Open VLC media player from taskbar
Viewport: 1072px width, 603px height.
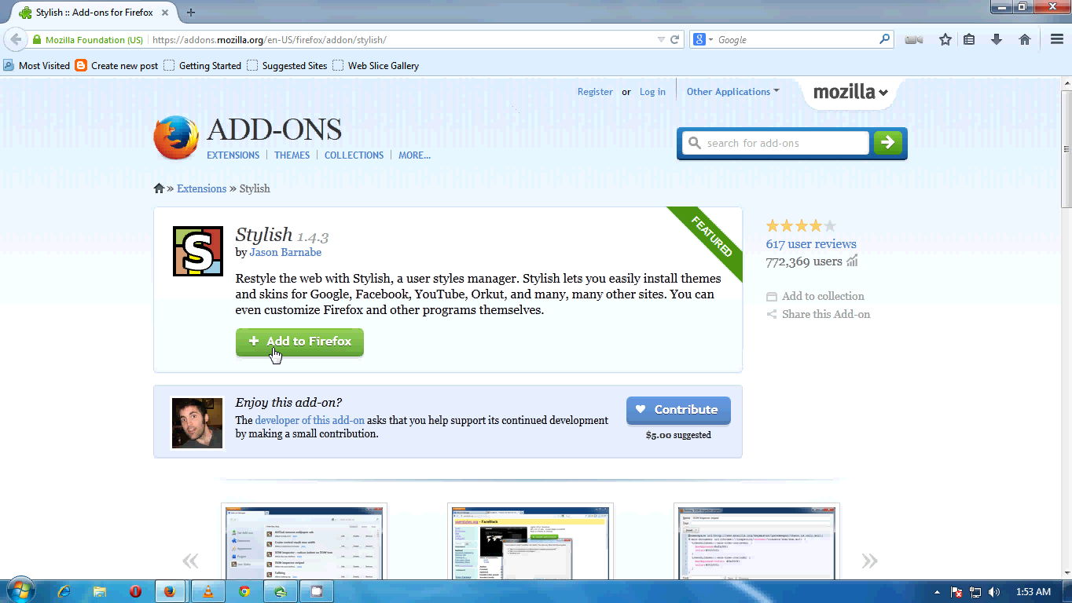(208, 591)
